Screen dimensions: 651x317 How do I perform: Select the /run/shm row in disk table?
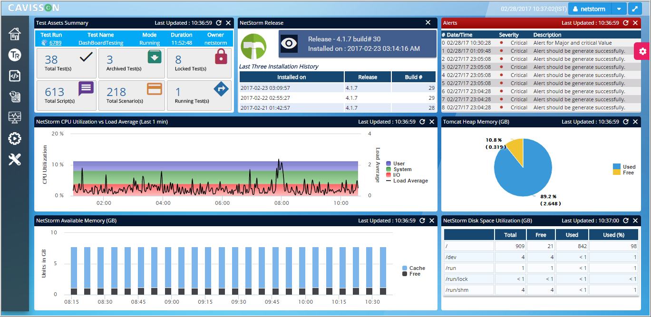[541, 290]
